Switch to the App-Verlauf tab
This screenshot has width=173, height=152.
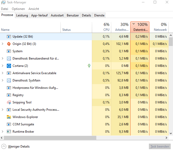tap(39, 15)
